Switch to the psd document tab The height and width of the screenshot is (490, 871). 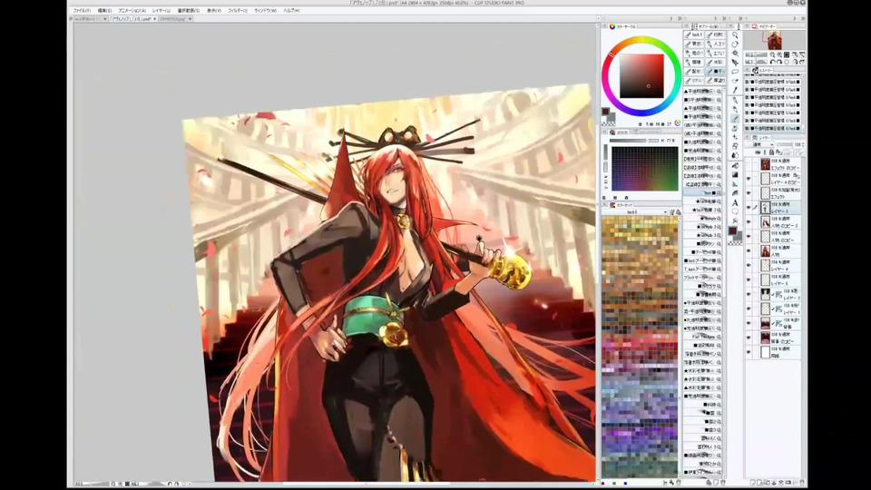(130, 19)
